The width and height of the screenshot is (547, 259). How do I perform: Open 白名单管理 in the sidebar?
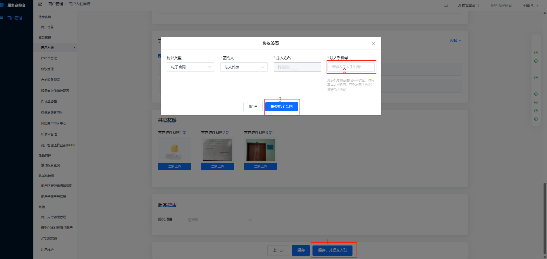click(49, 58)
